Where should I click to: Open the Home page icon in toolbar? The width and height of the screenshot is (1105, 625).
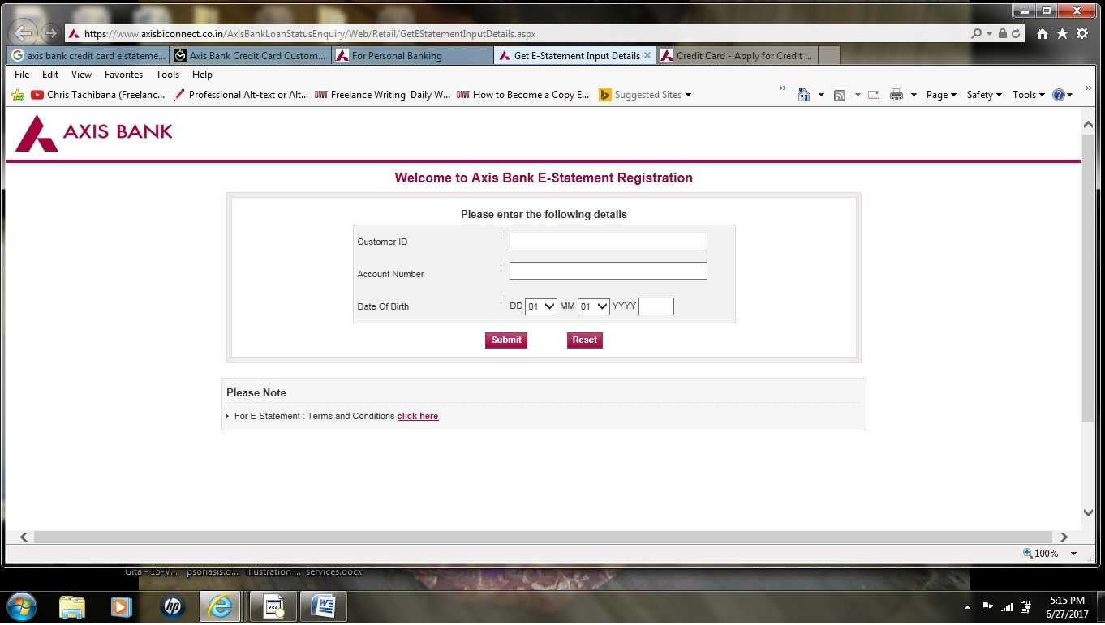[805, 94]
